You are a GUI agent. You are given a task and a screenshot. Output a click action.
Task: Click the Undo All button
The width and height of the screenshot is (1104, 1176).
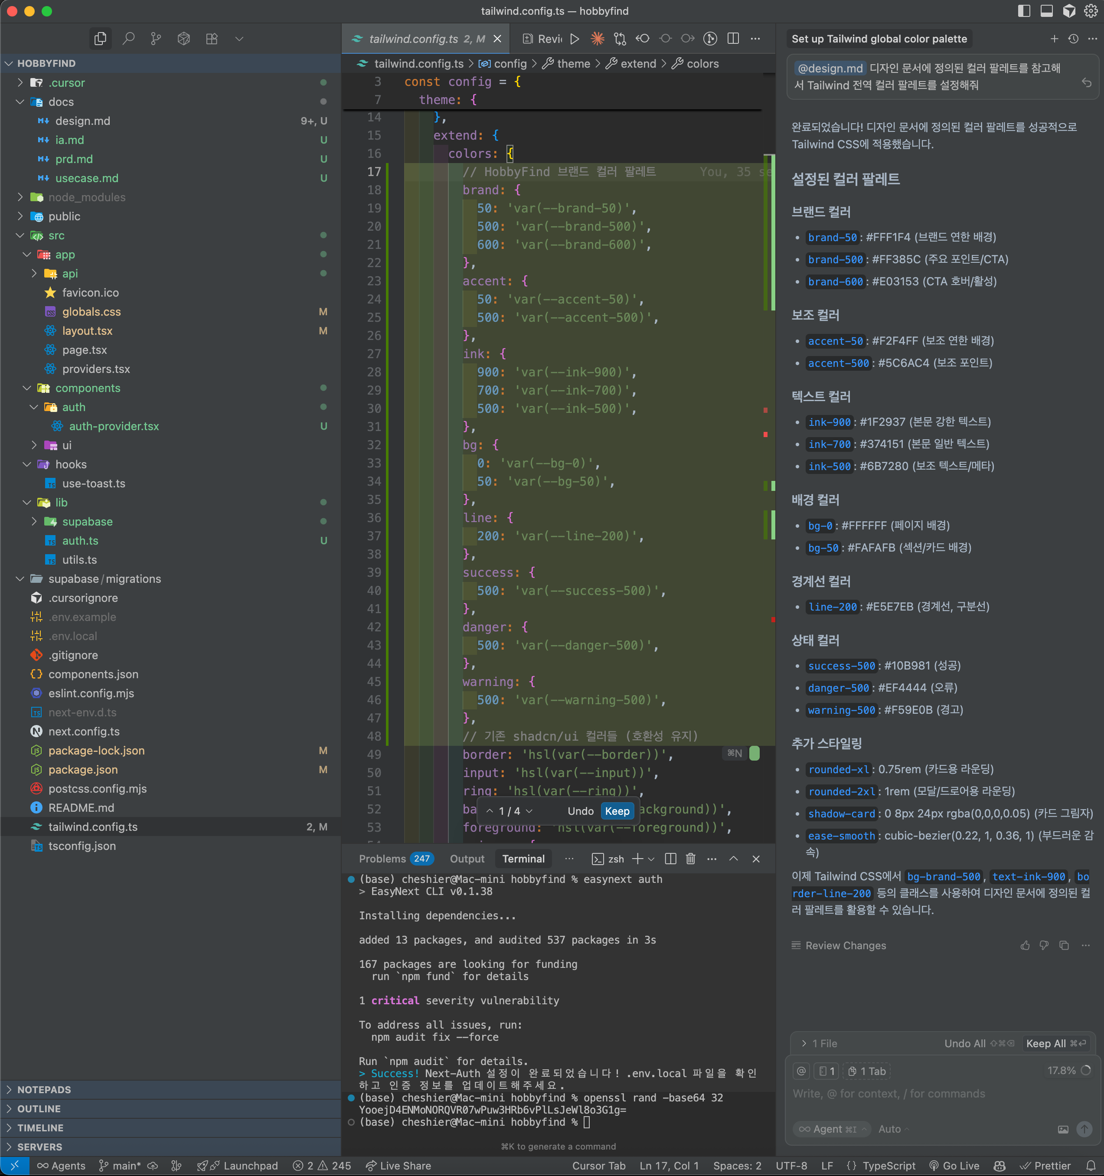pyautogui.click(x=964, y=1043)
